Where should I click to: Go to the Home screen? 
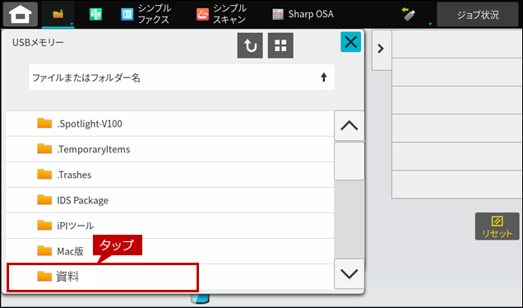21,14
